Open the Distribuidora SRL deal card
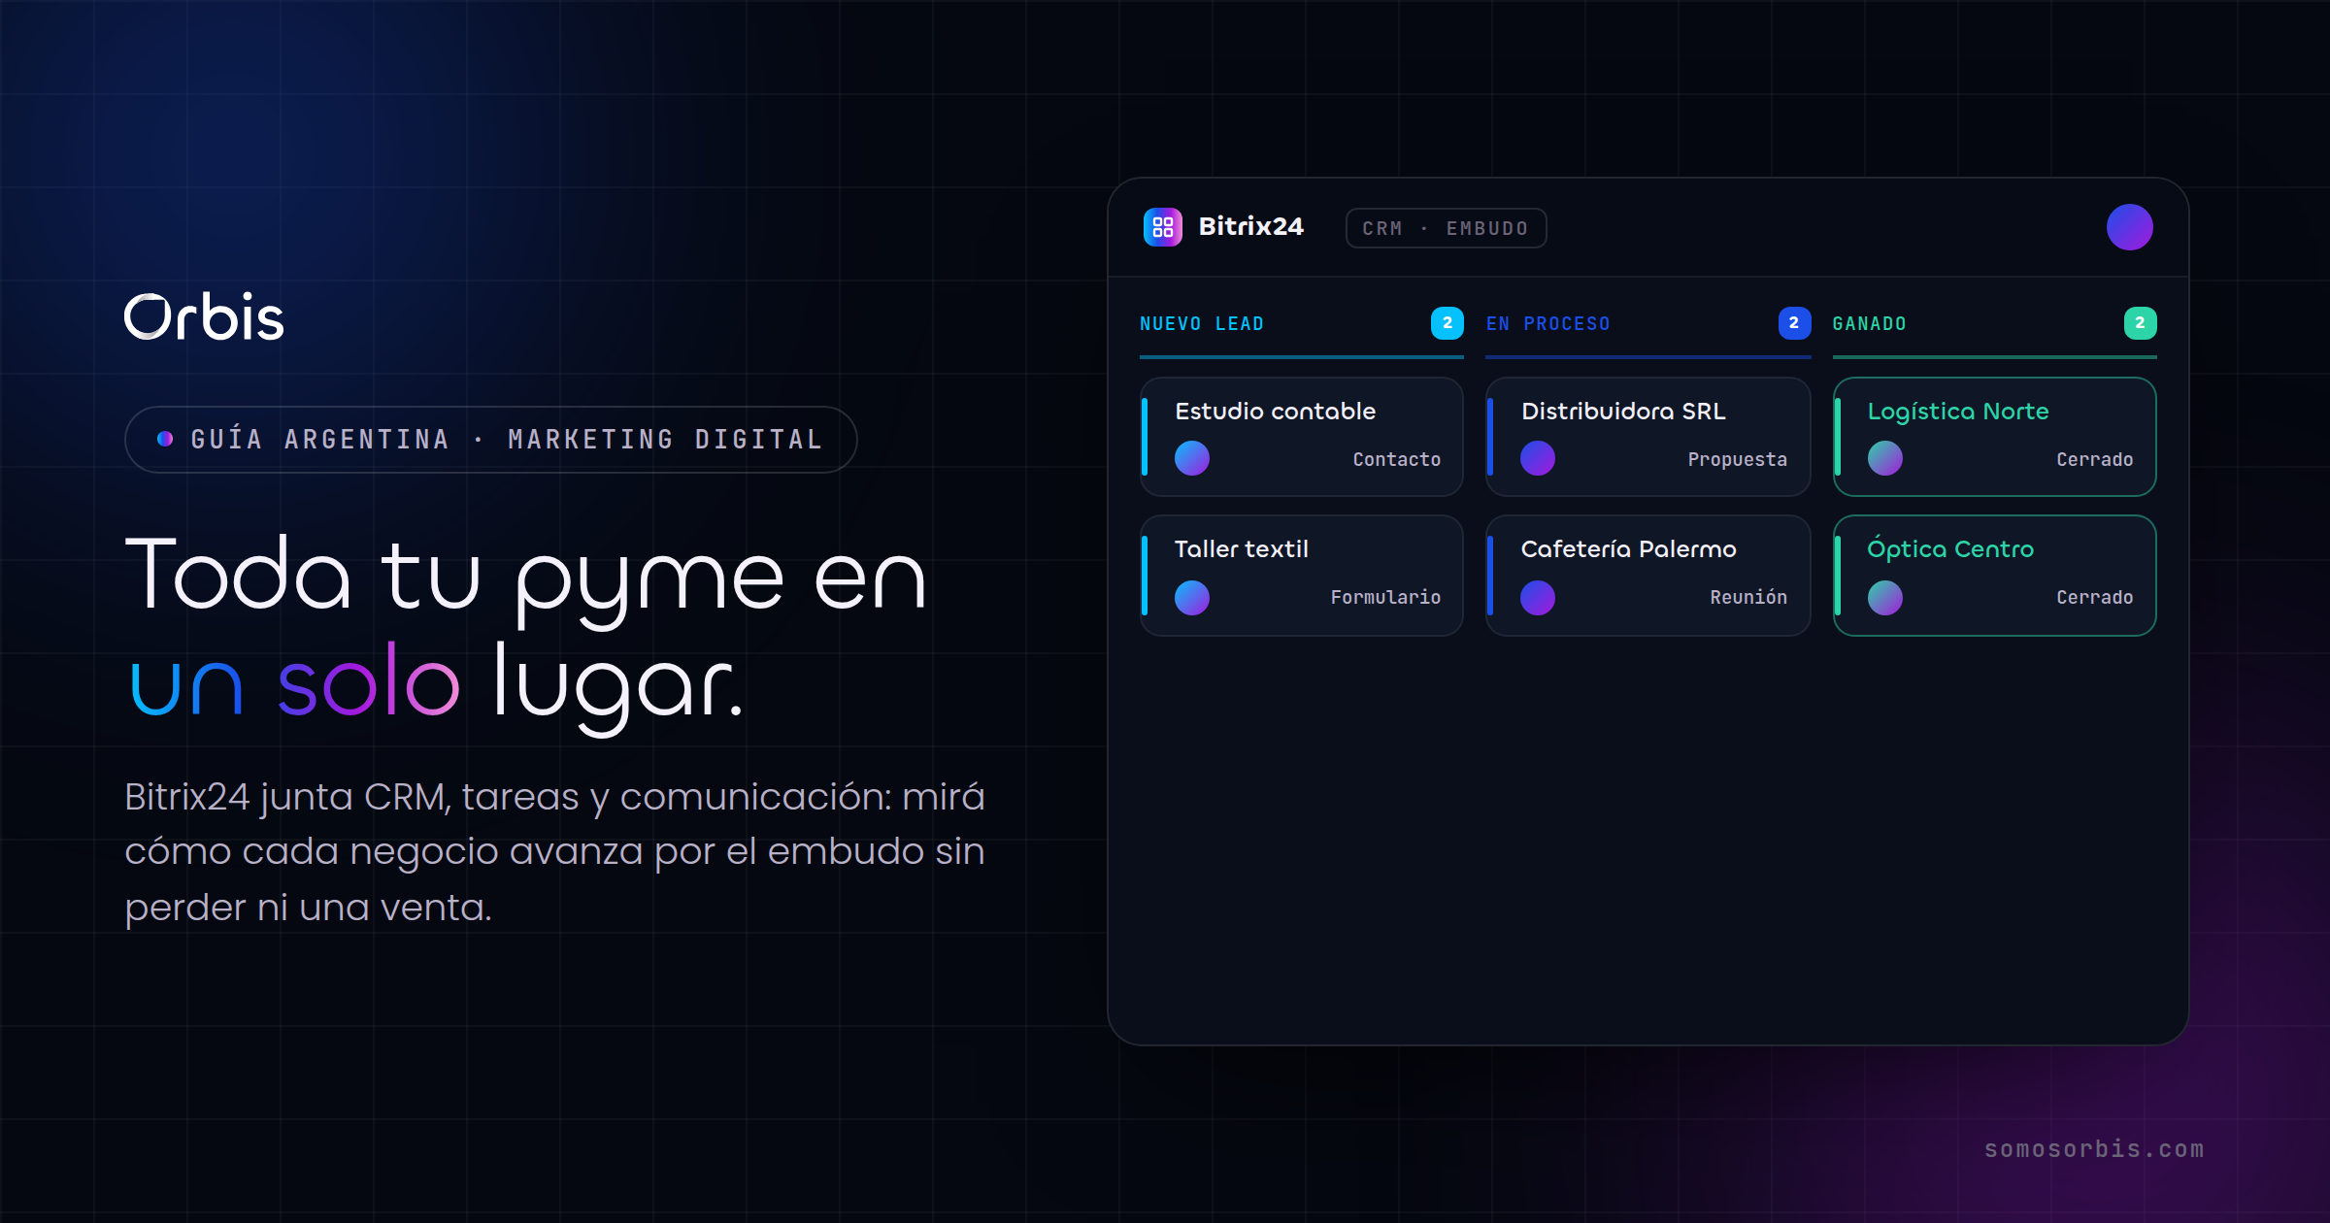 [1648, 437]
